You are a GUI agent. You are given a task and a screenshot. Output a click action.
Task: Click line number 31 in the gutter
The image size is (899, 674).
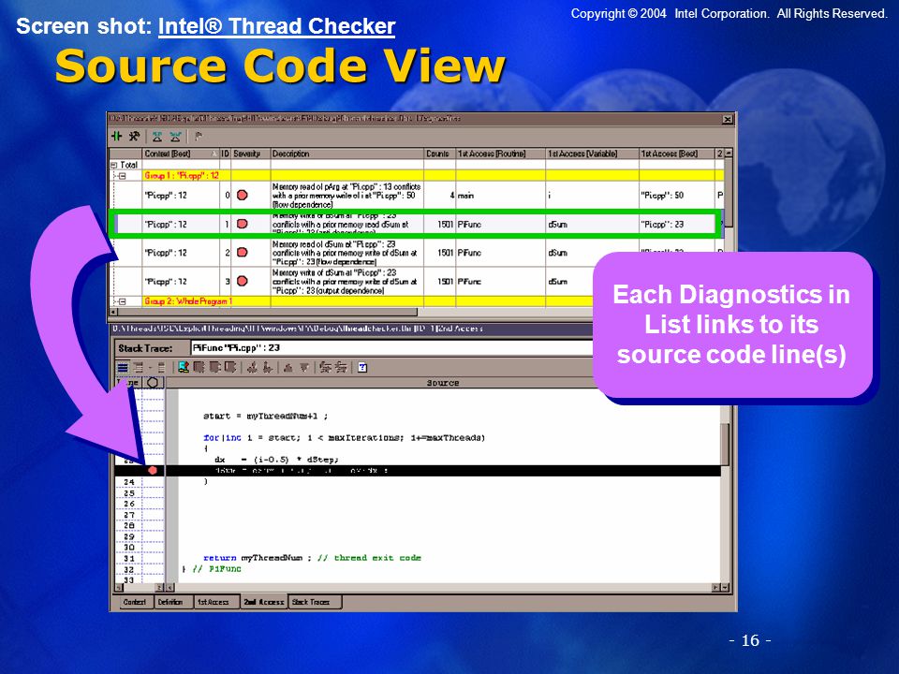(129, 558)
